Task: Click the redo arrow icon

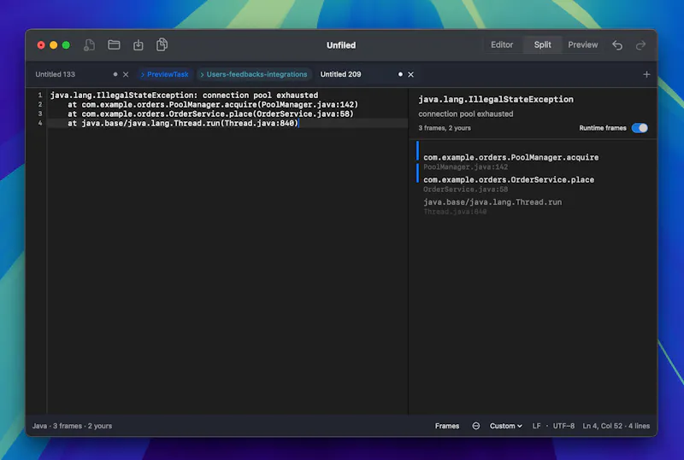Action: (x=640, y=45)
